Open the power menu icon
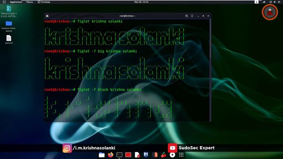This screenshot has height=159, width=283. coord(279,2)
